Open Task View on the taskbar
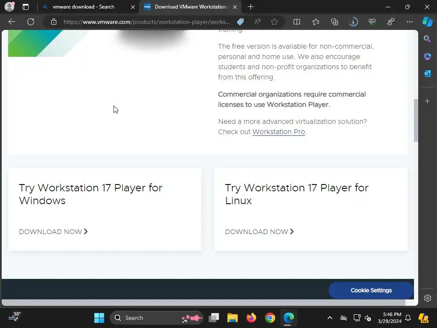Image resolution: width=437 pixels, height=328 pixels. coord(214,318)
